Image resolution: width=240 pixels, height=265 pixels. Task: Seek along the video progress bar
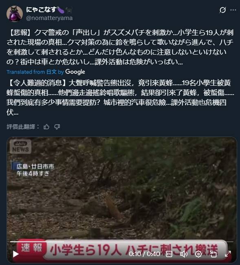pyautogui.click(x=121, y=242)
